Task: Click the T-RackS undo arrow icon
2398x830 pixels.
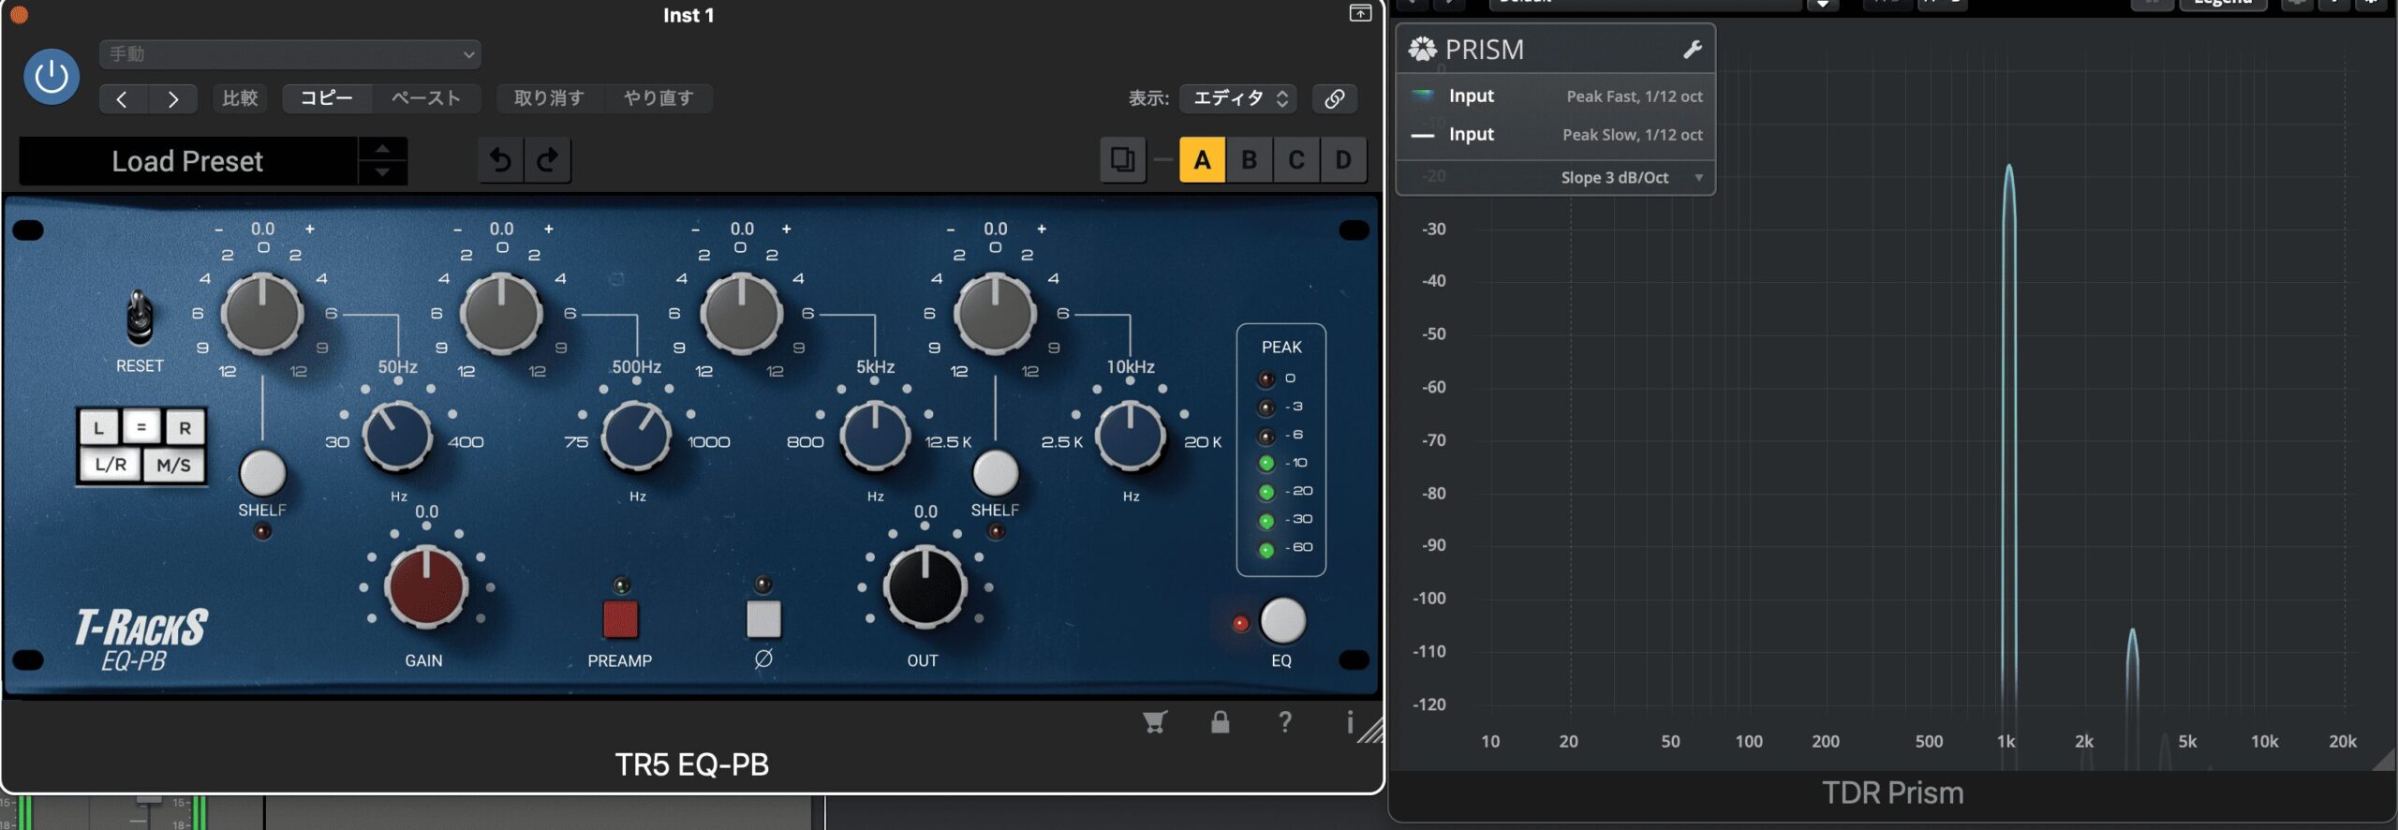Action: [x=501, y=160]
